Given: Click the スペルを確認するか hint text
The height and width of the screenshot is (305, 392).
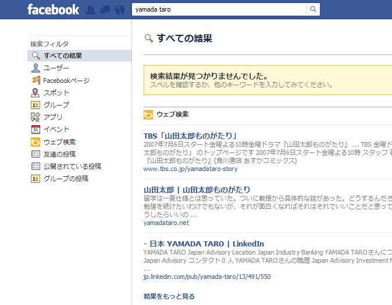Looking at the screenshot, I should [241, 85].
